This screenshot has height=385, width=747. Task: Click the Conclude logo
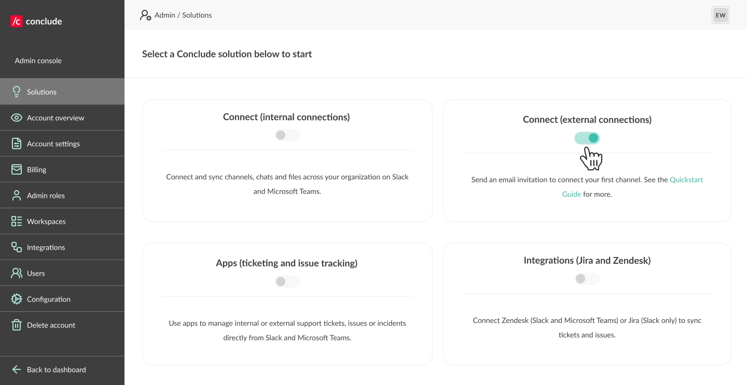35,21
